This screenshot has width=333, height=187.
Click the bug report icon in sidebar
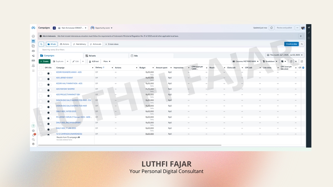[x=33, y=144]
